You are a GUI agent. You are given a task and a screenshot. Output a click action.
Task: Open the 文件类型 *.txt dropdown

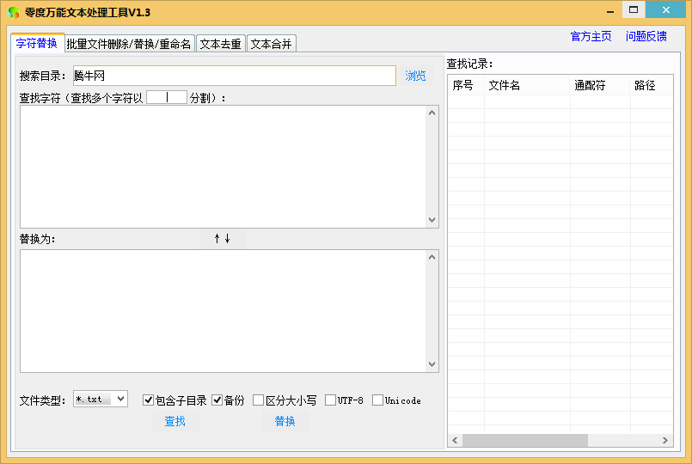point(101,400)
